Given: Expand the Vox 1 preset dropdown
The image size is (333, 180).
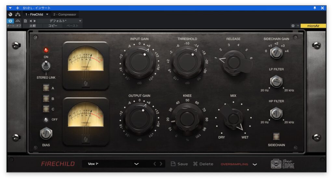Looking at the screenshot, I should tap(136, 164).
